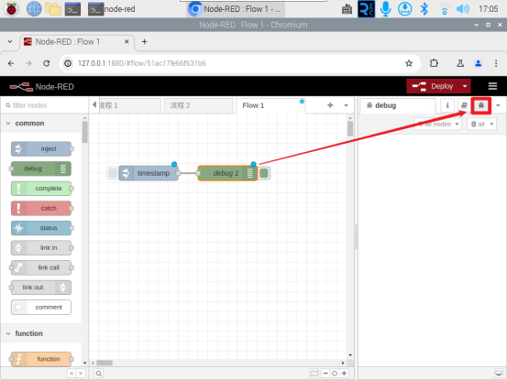
Task: Select the debug 1 node on canvas
Action: tap(227, 173)
